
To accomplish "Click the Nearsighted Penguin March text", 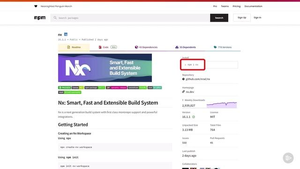I will click(56, 6).
